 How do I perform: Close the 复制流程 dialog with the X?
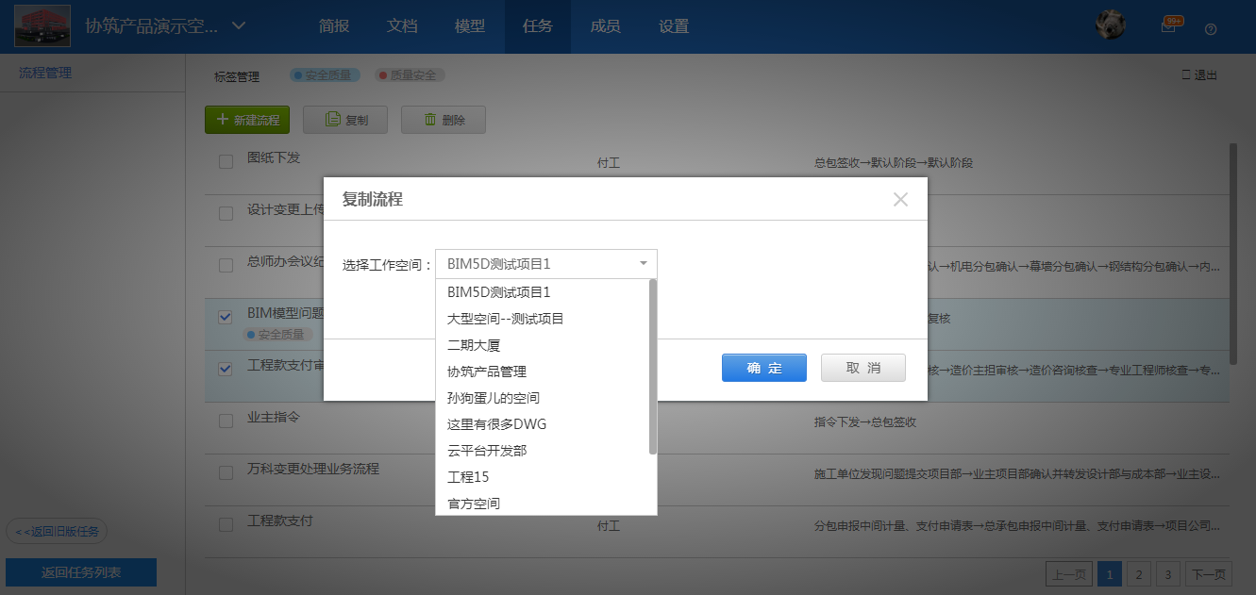(x=900, y=199)
